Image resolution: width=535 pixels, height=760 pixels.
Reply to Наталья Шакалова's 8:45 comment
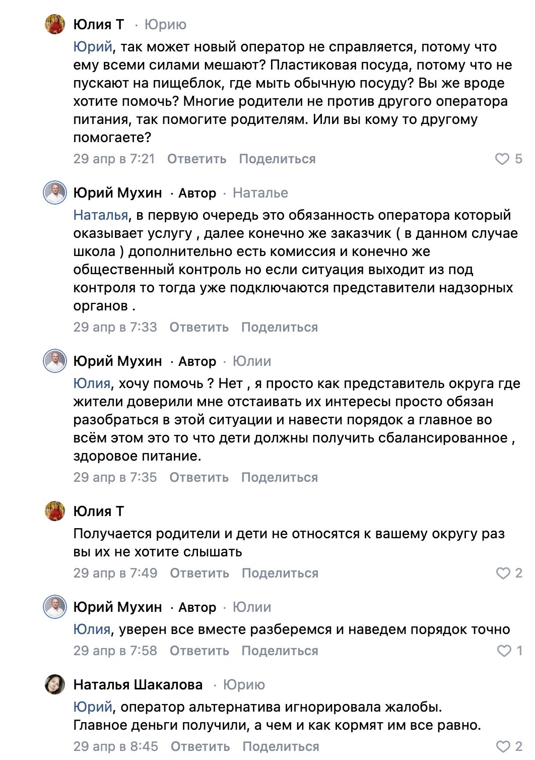200,747
